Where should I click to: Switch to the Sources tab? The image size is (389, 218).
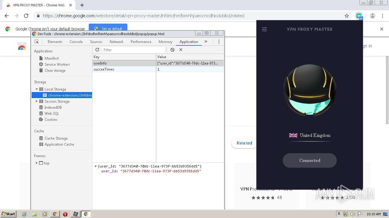point(96,42)
